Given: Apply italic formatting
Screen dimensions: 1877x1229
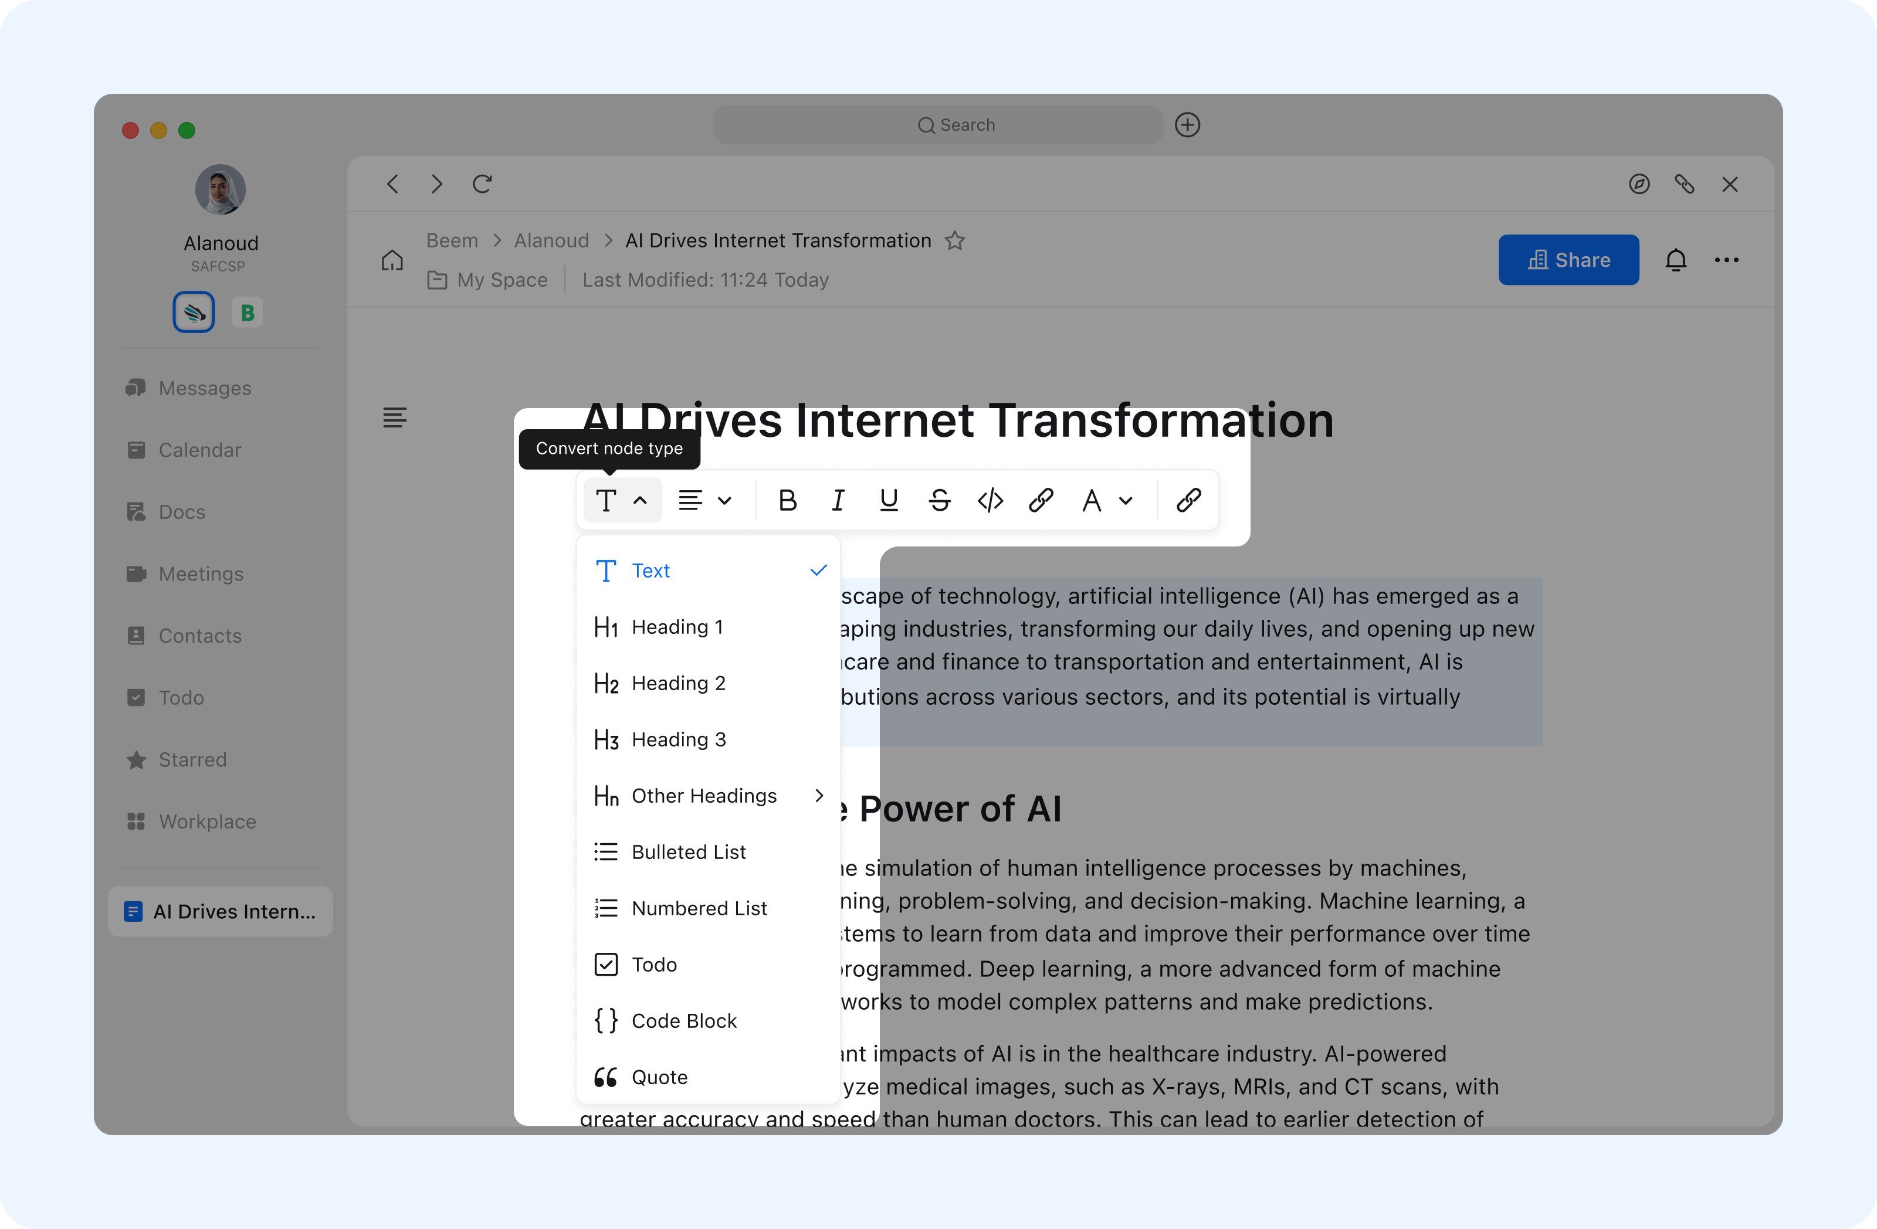Looking at the screenshot, I should [838, 500].
